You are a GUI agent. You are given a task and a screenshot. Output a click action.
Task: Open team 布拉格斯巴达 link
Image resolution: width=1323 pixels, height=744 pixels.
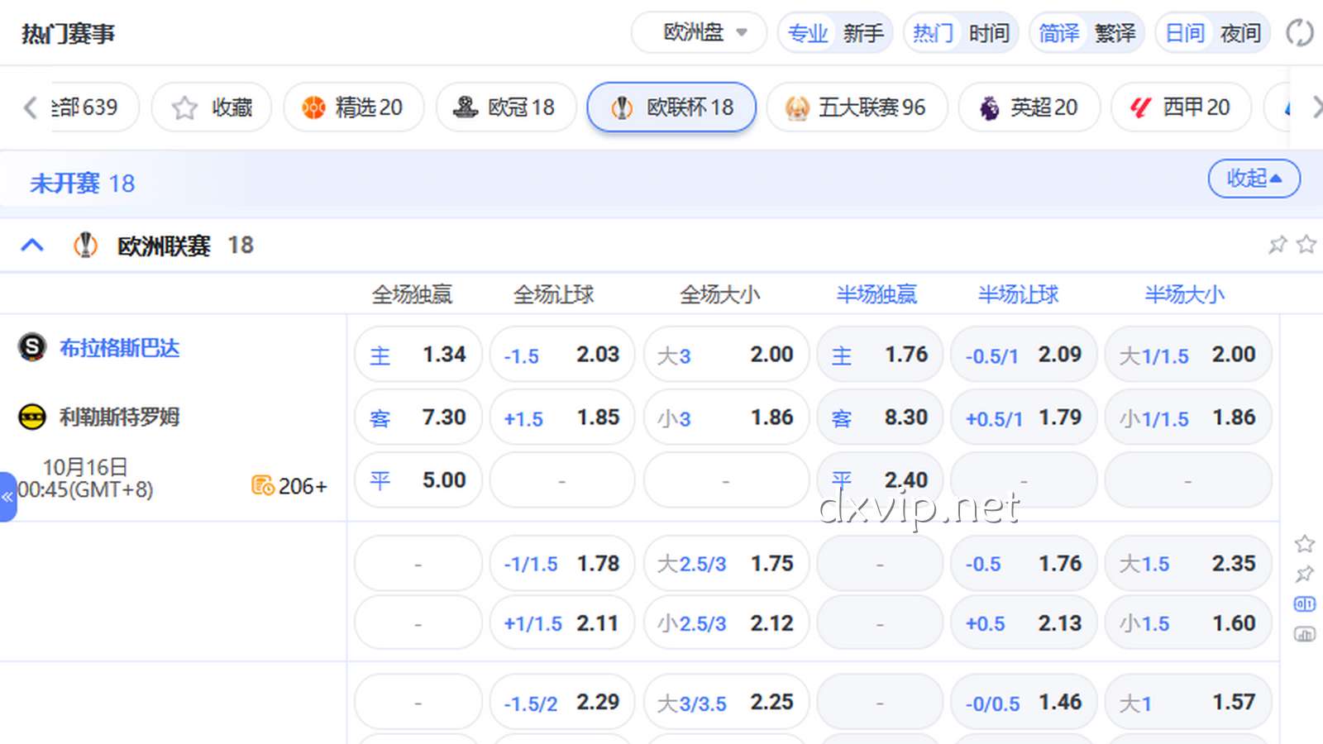pos(120,348)
